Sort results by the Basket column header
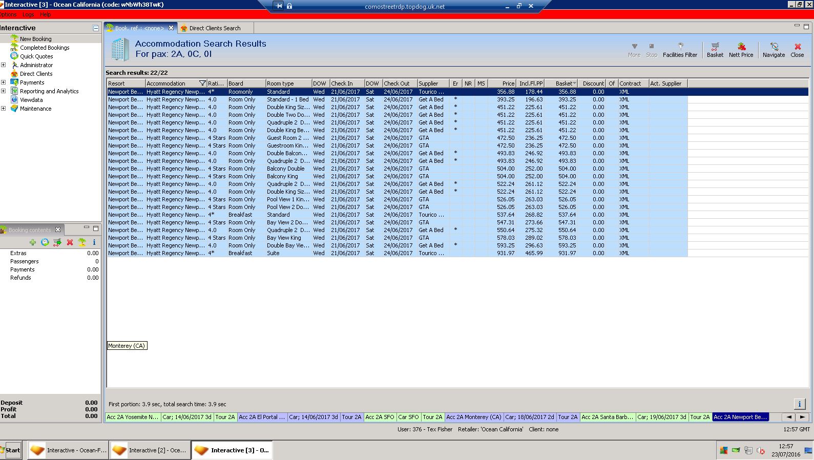Viewport: 814px width, 460px height. point(561,83)
